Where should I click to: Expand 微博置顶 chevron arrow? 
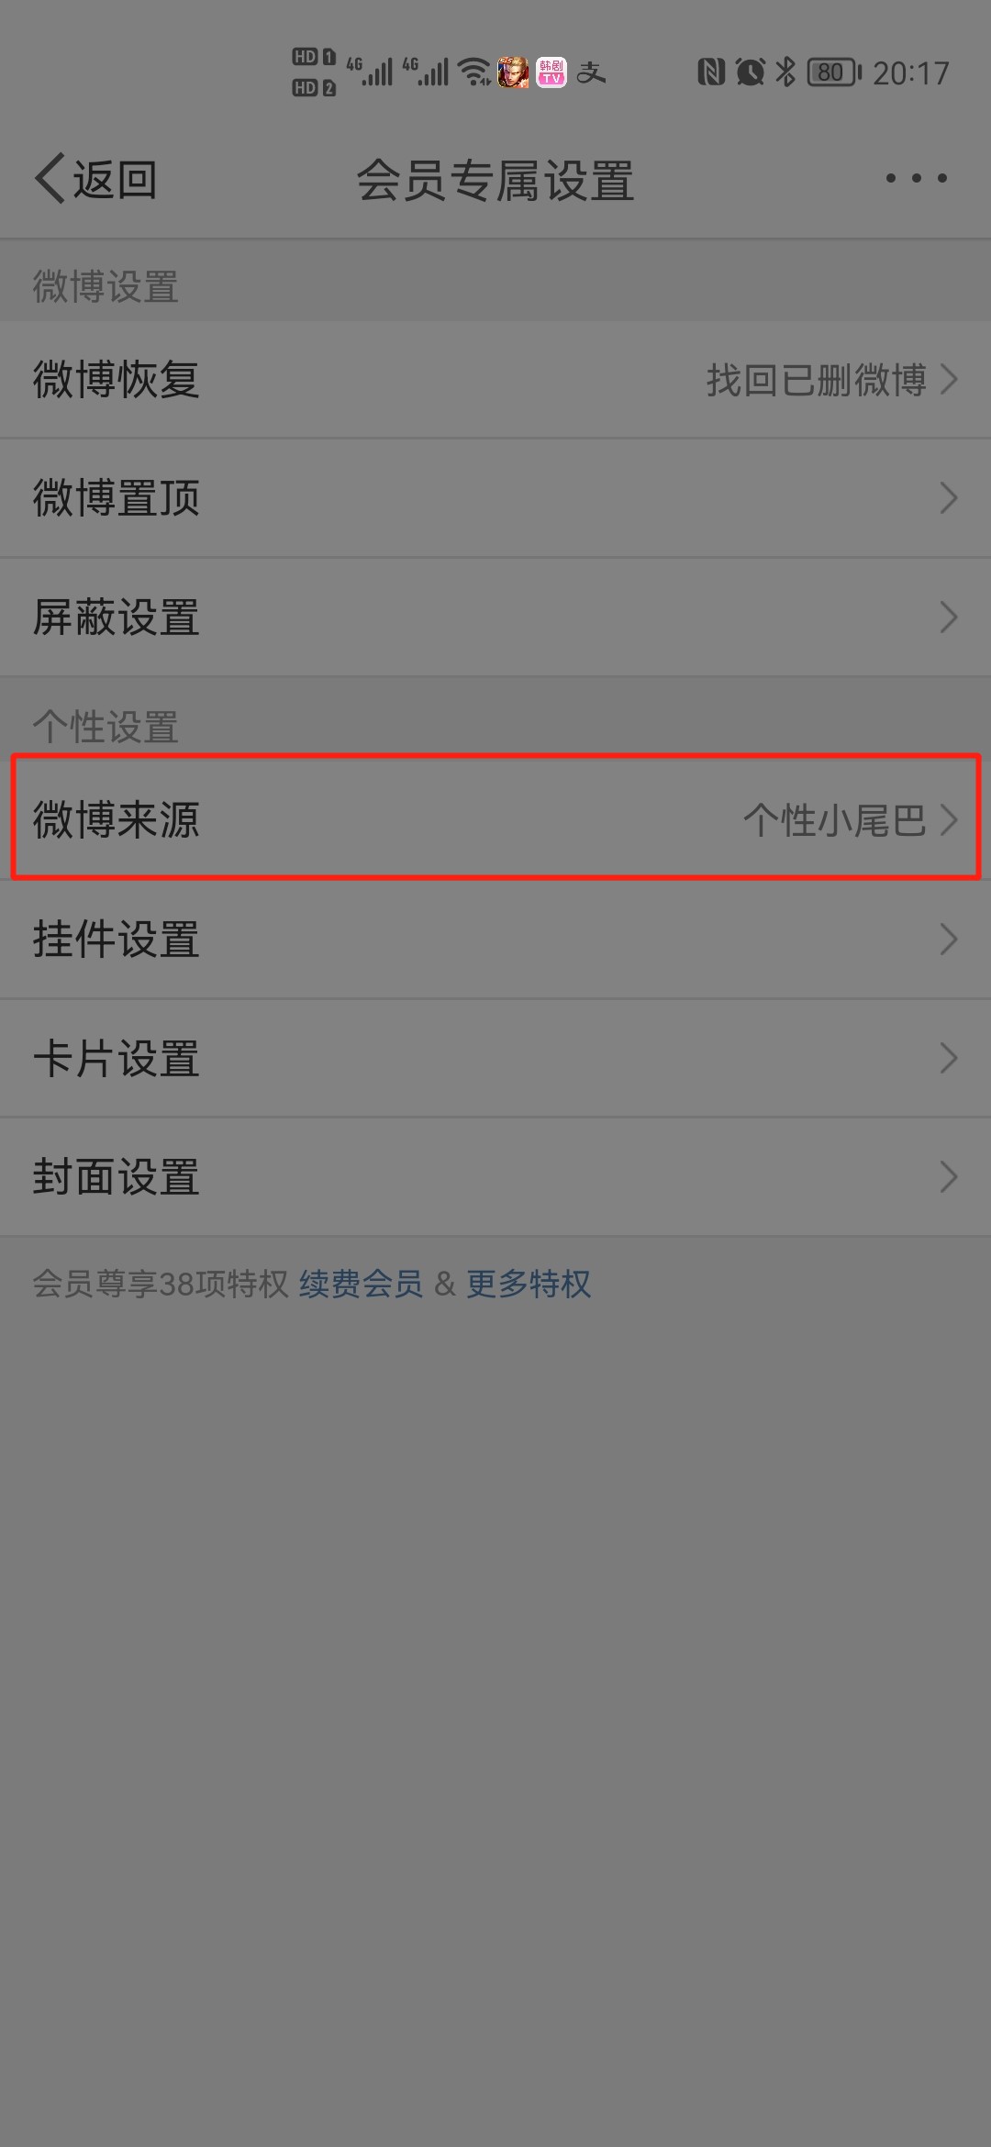[x=949, y=498]
